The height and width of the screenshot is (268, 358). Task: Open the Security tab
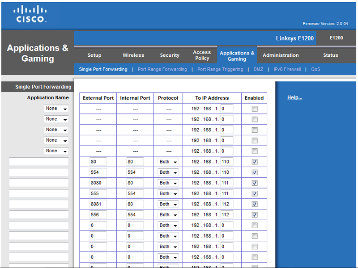coord(170,55)
